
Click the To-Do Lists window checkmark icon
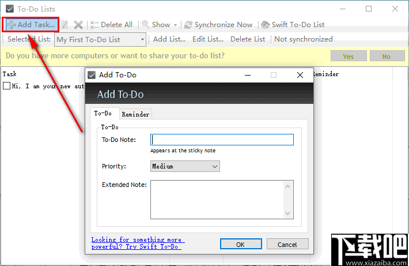(x=10, y=9)
